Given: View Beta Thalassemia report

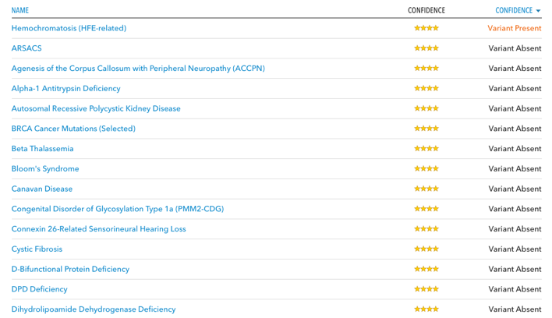Looking at the screenshot, I should (42, 148).
